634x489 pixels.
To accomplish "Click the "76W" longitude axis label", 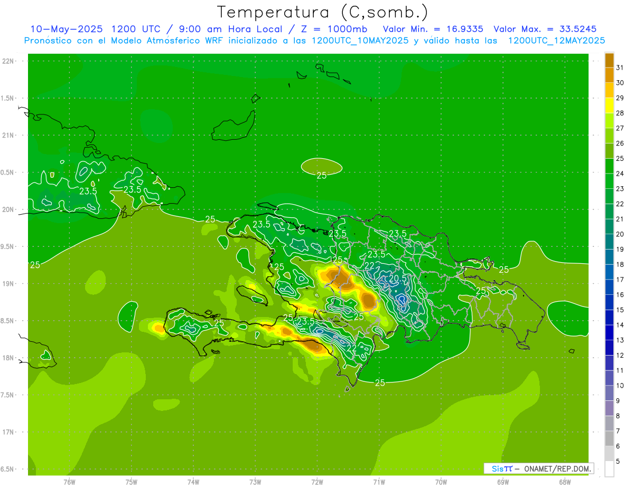I will tap(69, 482).
